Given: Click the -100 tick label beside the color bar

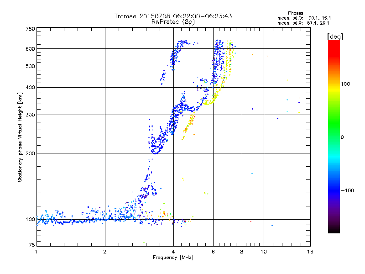Looking at the screenshot, I should point(347,190).
